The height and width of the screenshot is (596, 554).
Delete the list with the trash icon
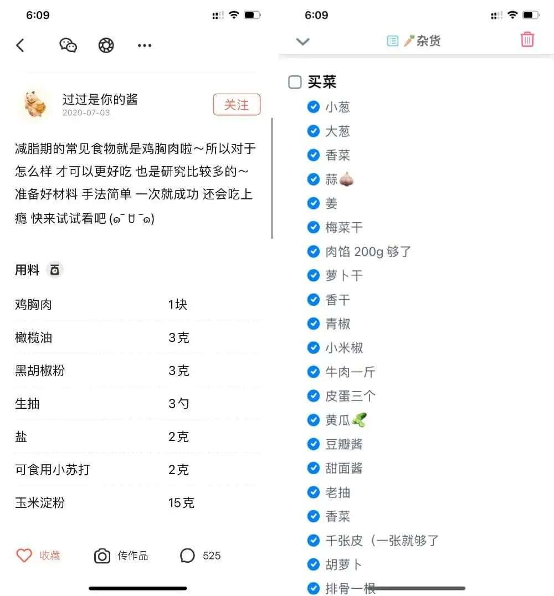[x=527, y=39]
